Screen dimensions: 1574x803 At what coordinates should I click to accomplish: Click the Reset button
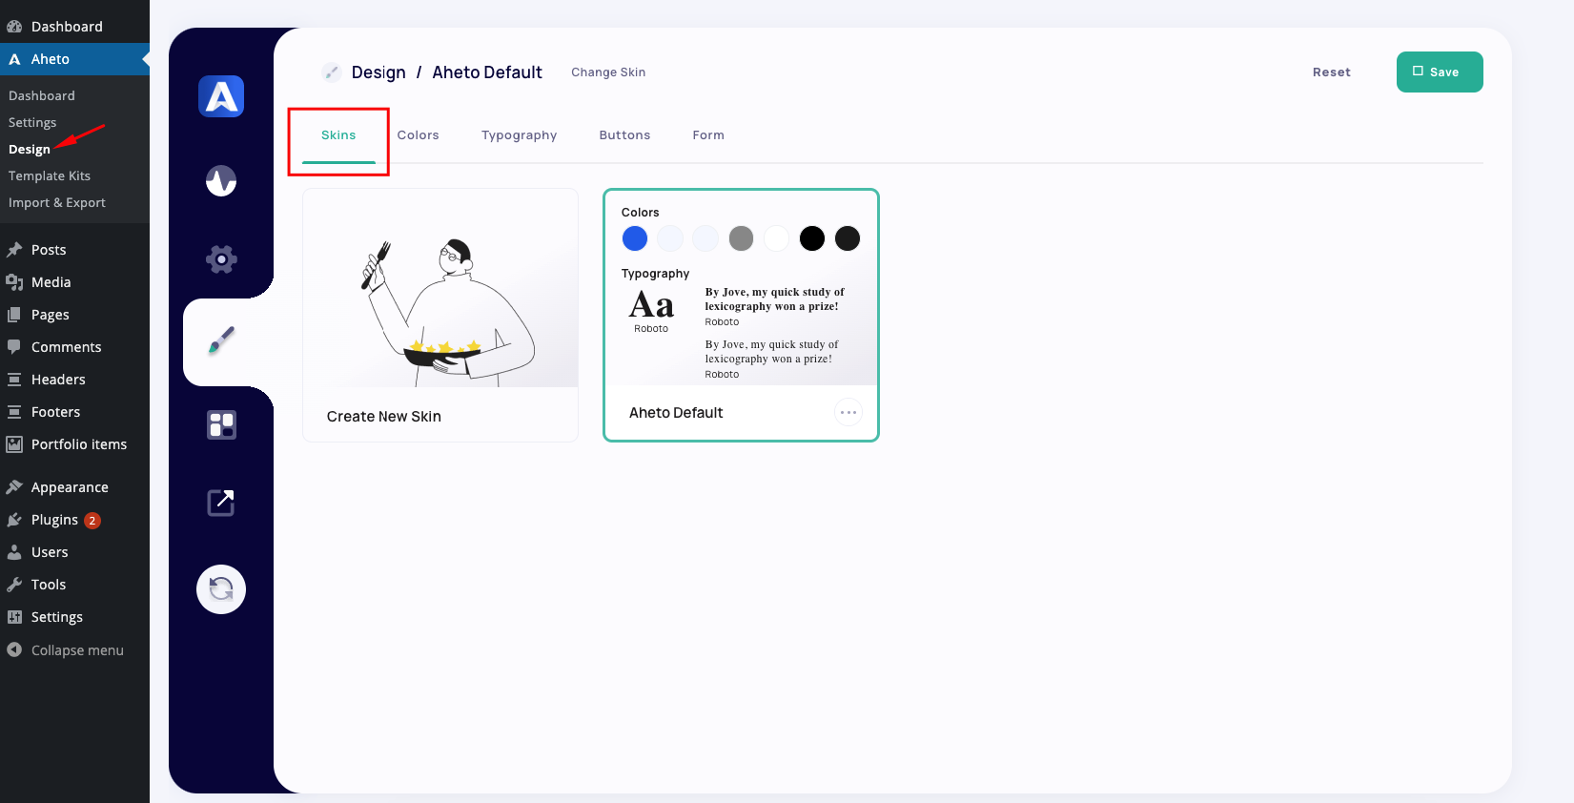click(1332, 72)
